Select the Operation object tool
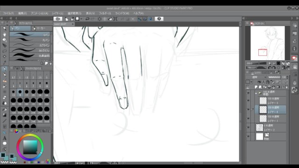The image size is (299, 168). (5, 40)
